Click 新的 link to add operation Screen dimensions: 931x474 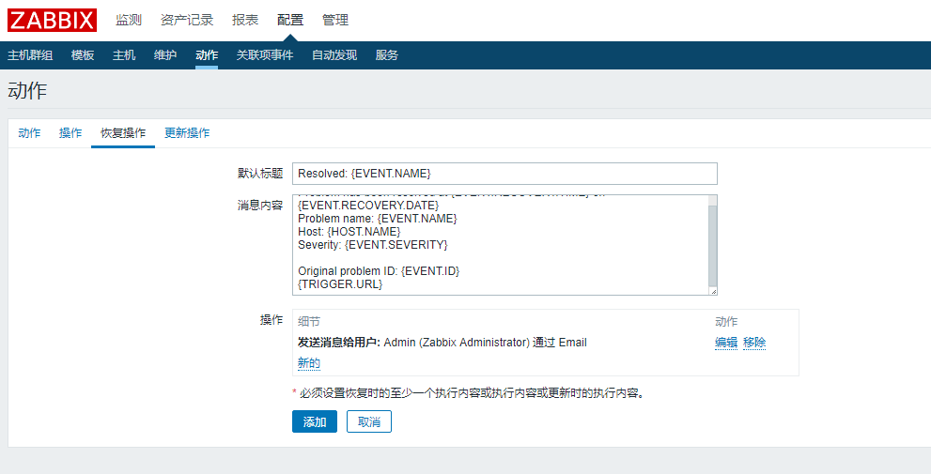309,363
